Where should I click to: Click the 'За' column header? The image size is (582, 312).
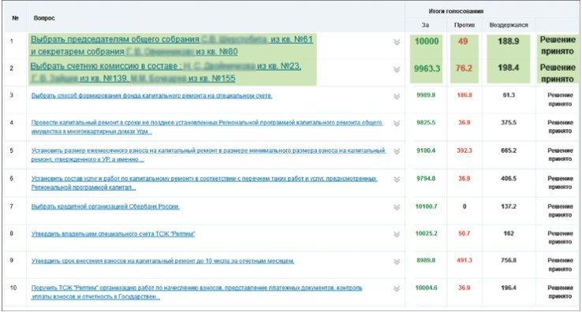tap(425, 25)
